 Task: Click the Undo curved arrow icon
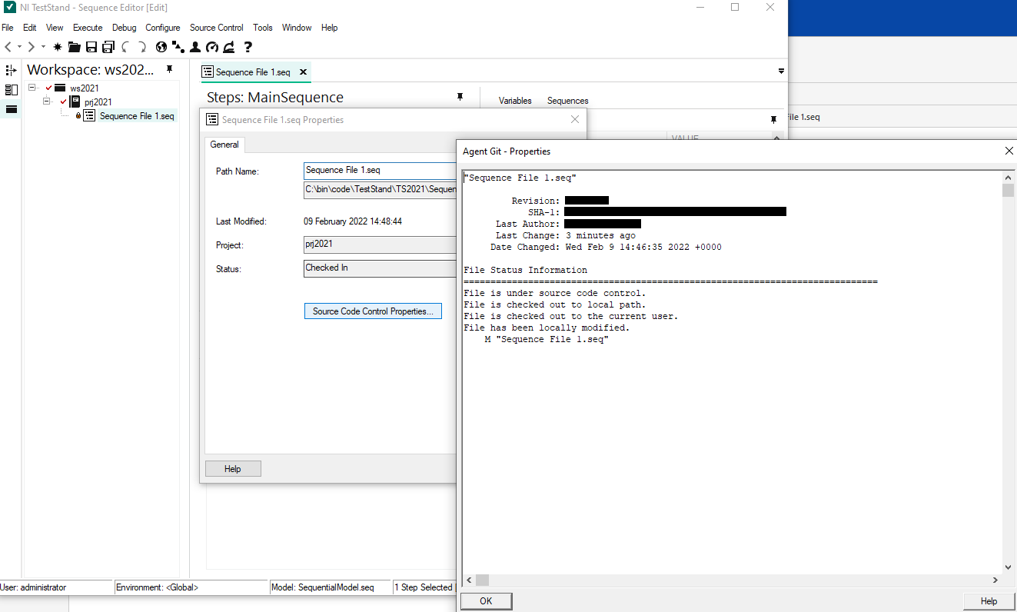click(x=125, y=47)
